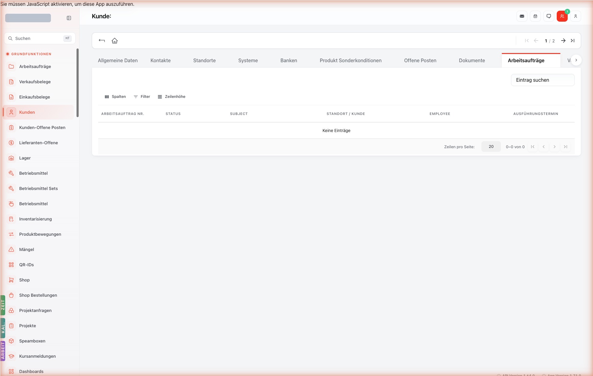The image size is (593, 376).
Task: Collapse the Grundfunktionen section header
Action: coord(29,54)
